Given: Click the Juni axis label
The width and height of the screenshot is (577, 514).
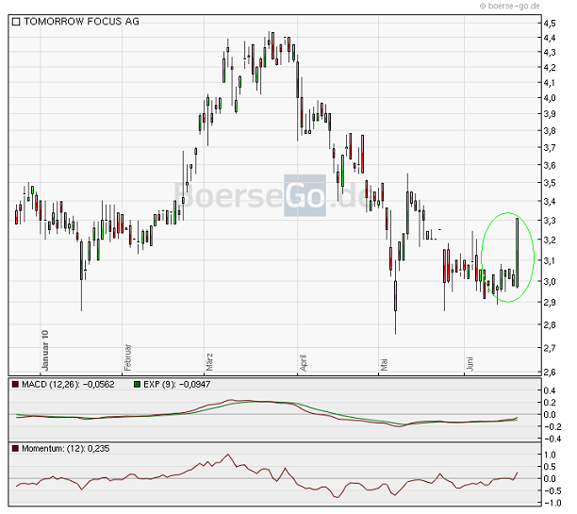Looking at the screenshot, I should (x=470, y=364).
